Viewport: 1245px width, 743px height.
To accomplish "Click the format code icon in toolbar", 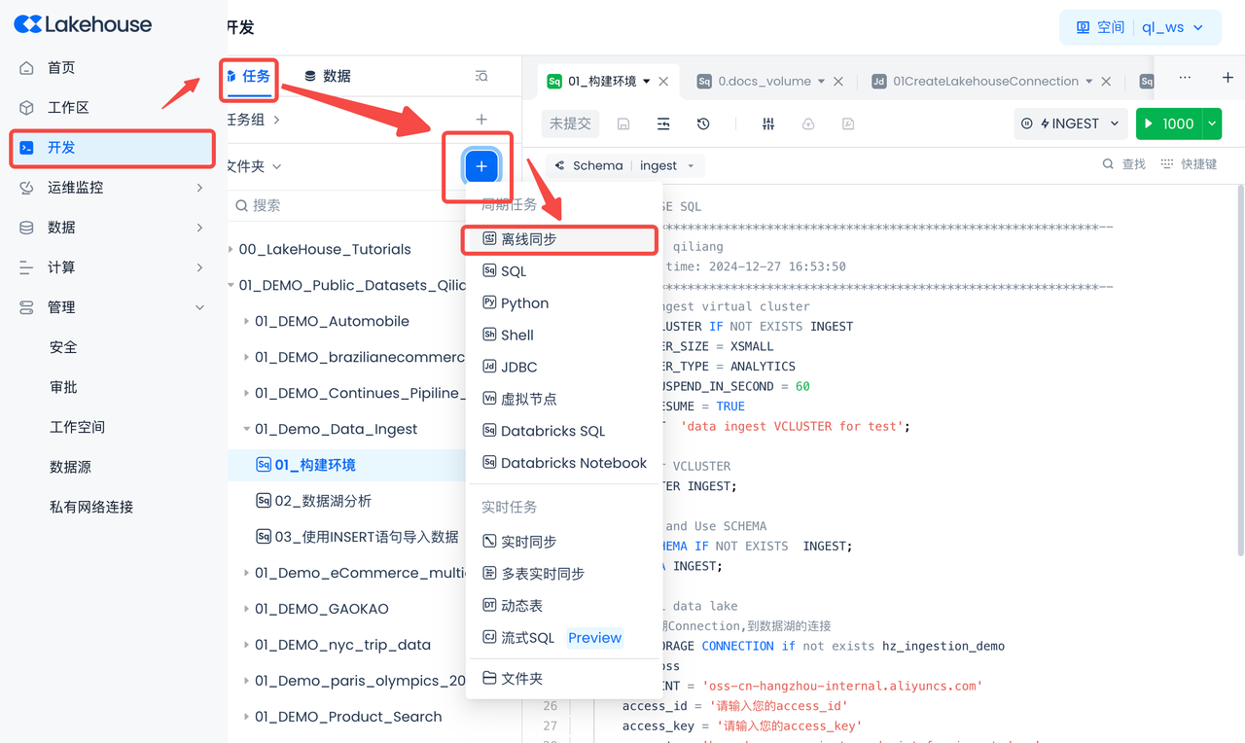I will coord(663,124).
